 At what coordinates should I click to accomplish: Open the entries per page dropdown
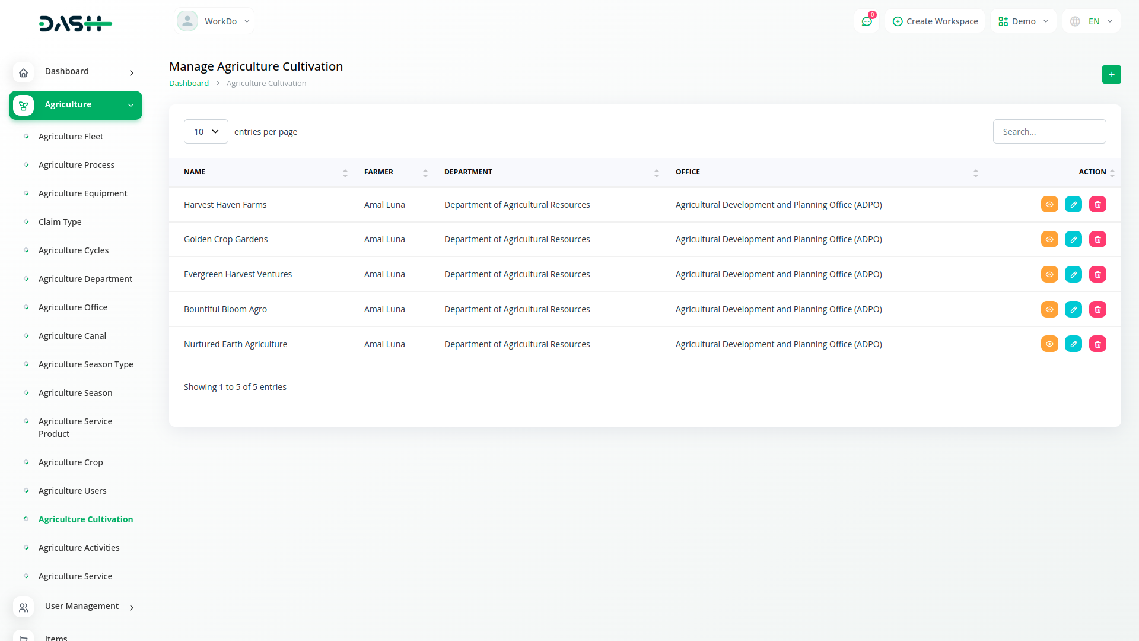pyautogui.click(x=206, y=132)
